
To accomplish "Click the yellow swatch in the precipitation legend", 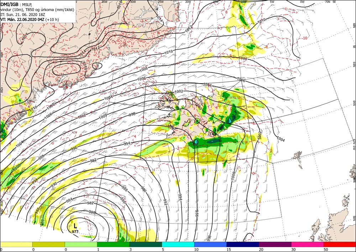I will coord(16,245).
